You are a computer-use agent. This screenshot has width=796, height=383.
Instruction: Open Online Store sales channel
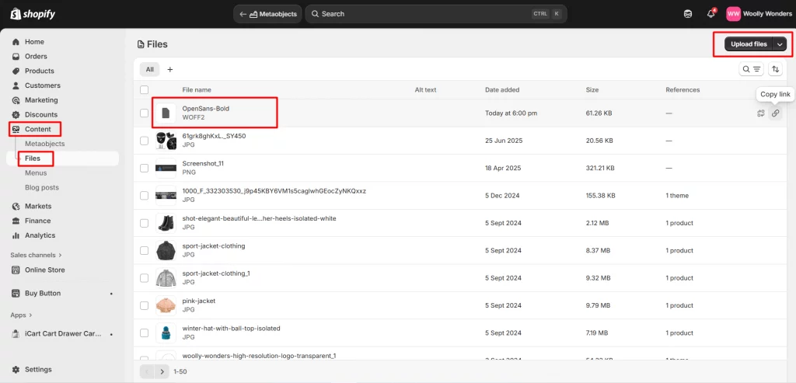[x=44, y=270]
